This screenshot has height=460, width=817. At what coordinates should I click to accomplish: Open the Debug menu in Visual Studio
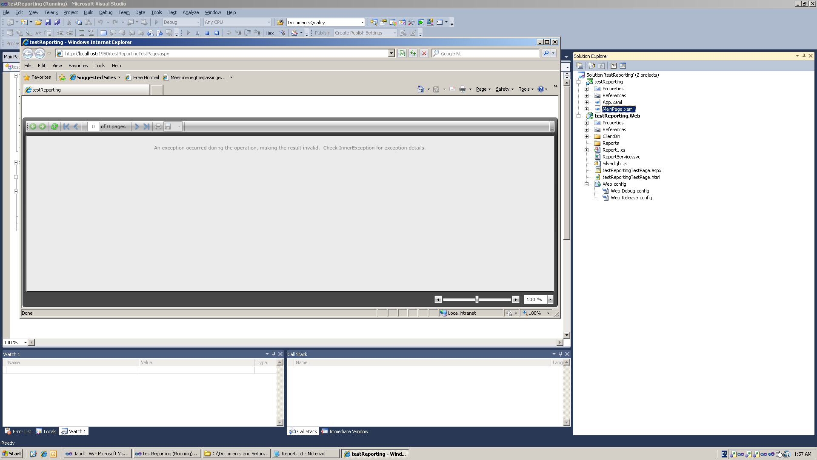pos(106,12)
